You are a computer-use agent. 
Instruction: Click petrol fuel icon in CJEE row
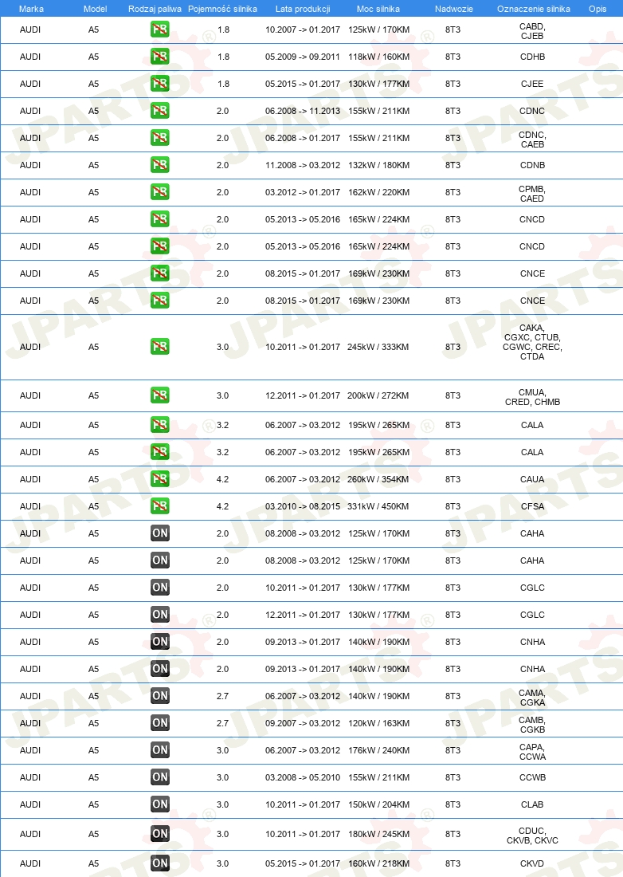160,84
